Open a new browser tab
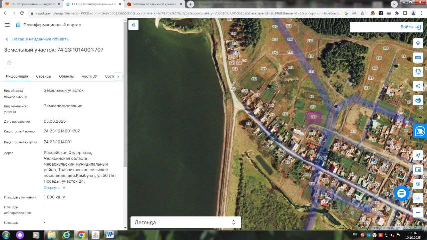The width and height of the screenshot is (427, 240). click(x=190, y=4)
